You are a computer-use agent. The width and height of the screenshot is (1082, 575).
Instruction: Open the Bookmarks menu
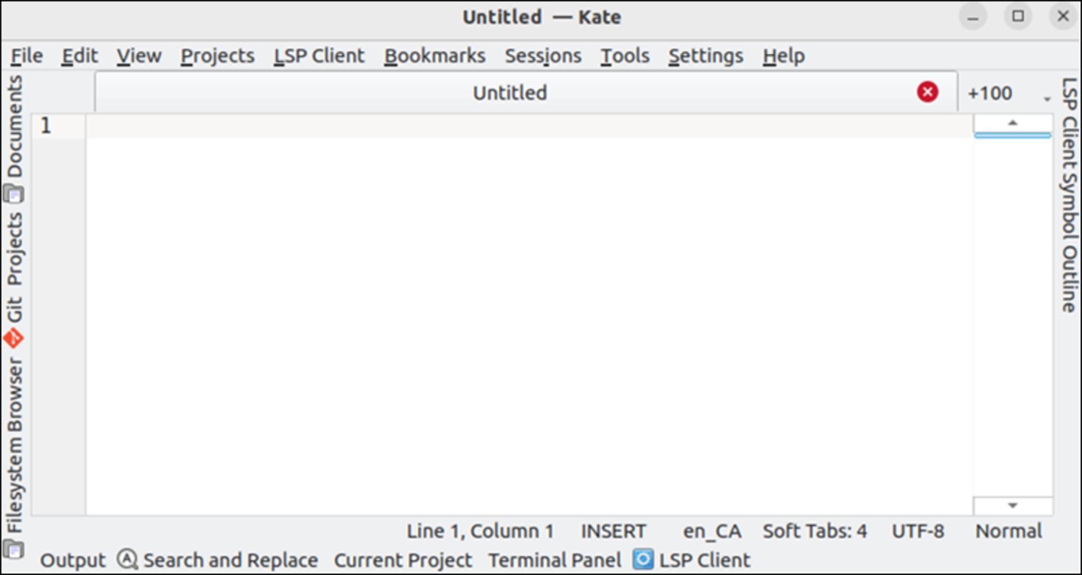434,56
